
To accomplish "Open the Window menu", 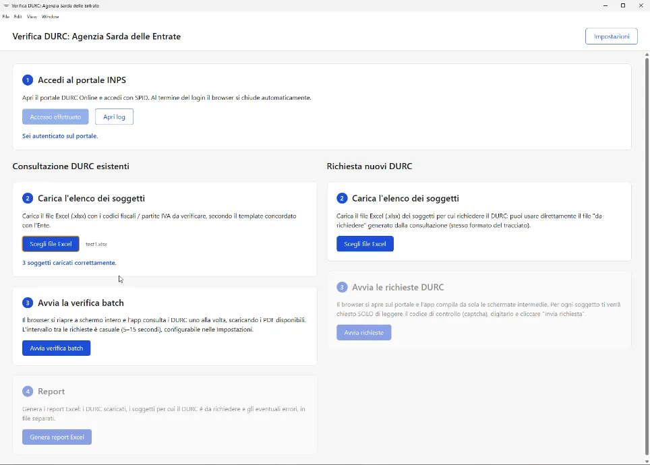I will click(50, 17).
